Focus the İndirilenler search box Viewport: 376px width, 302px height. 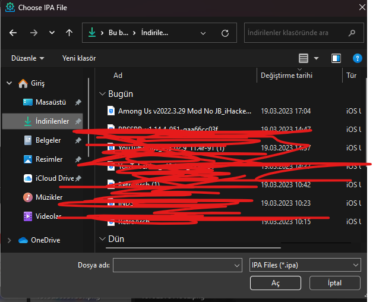tap(304, 33)
